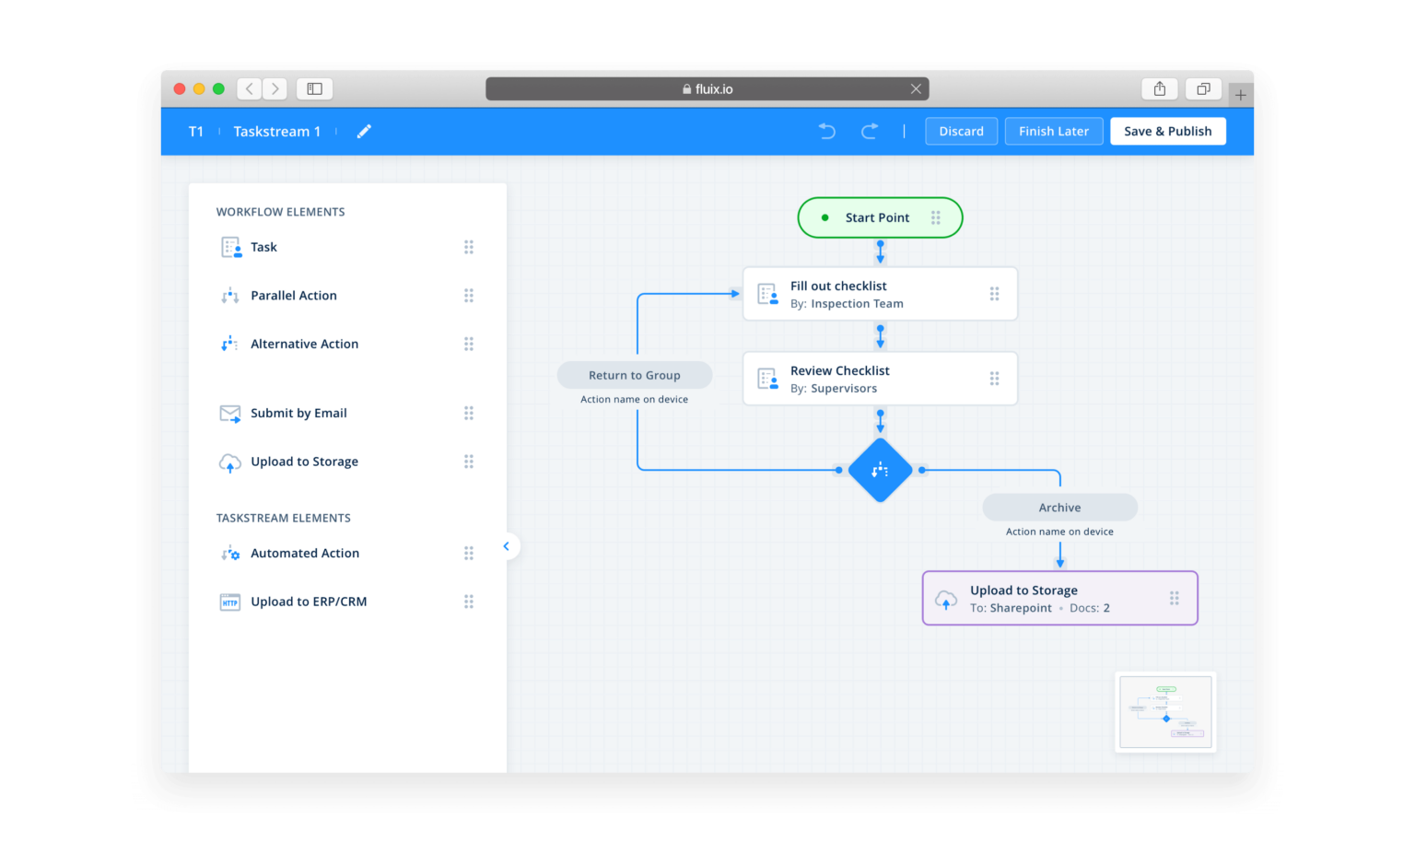1415x842 pixels.
Task: Click the Finish Later button
Action: [x=1054, y=131]
